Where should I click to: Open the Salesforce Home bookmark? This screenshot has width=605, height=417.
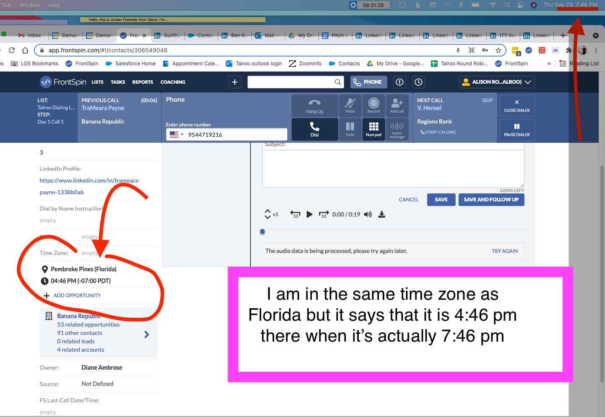(x=130, y=64)
